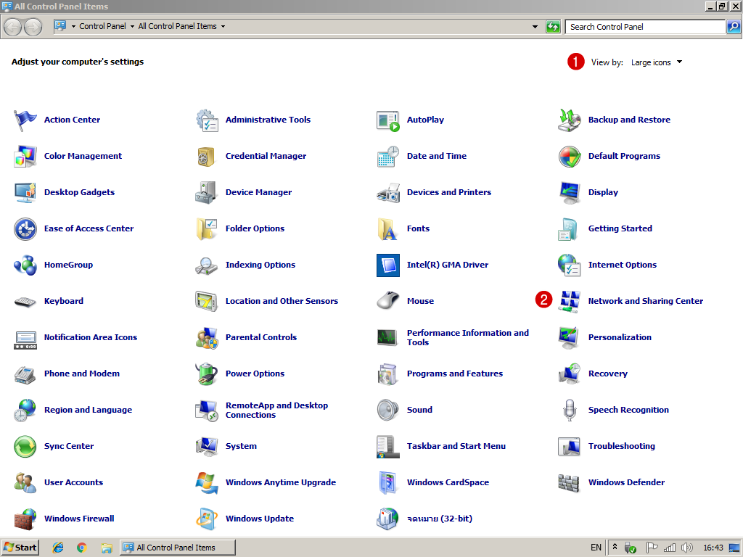Click the taskbar clock showing 16:43
Image resolution: width=743 pixels, height=557 pixels.
coord(713,548)
